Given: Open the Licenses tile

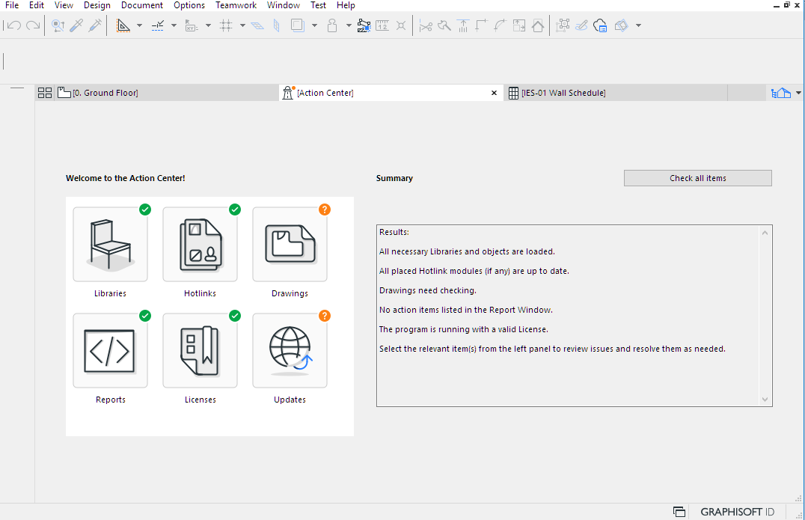Looking at the screenshot, I should [201, 351].
